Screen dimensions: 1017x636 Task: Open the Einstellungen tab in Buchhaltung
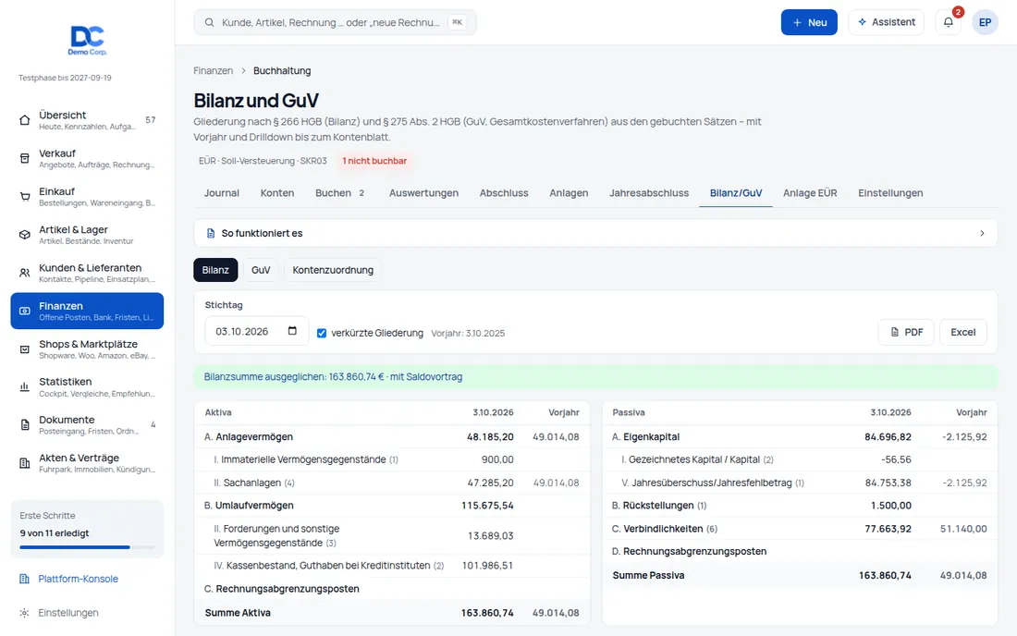tap(889, 193)
